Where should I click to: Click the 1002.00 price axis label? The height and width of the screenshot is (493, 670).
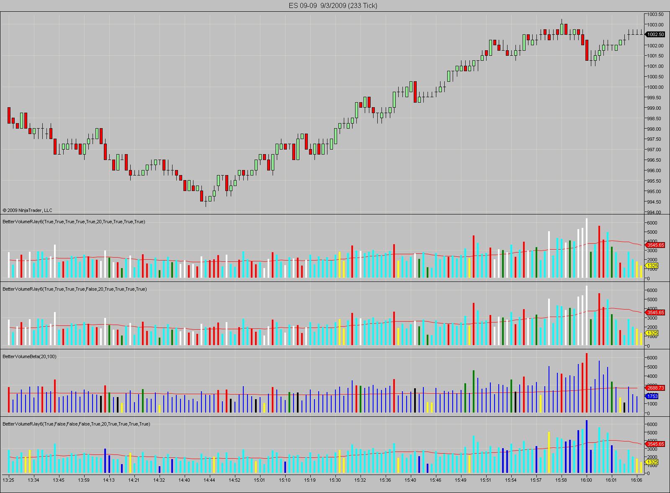tap(655, 46)
